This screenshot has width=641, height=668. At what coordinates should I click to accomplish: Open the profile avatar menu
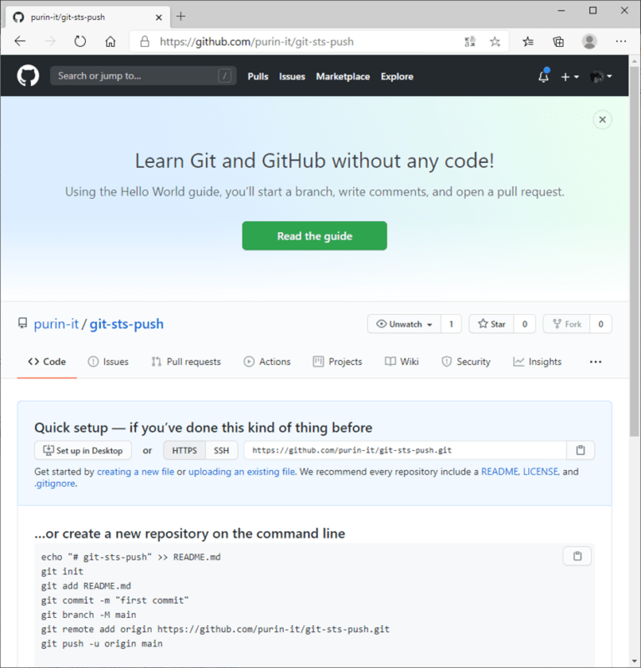click(x=599, y=76)
